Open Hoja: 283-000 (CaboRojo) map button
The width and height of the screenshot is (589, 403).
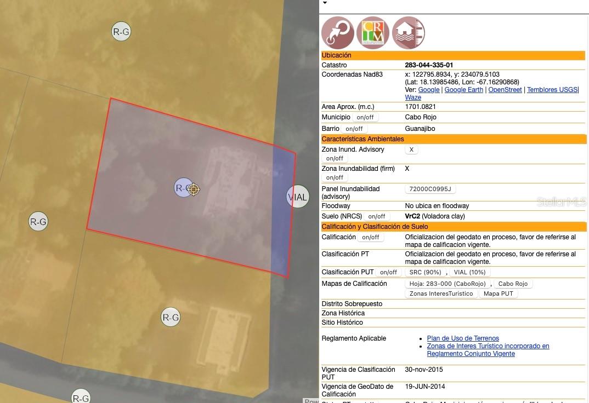pyautogui.click(x=448, y=284)
